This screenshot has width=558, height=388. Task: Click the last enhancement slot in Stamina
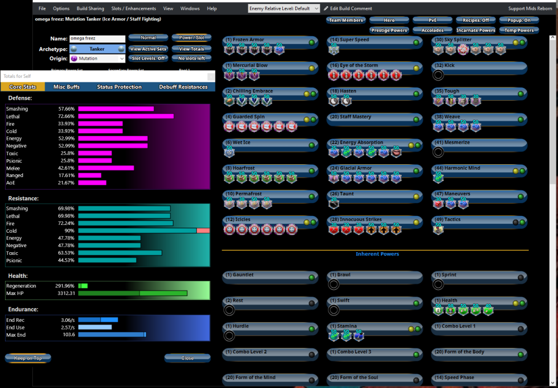(x=359, y=336)
